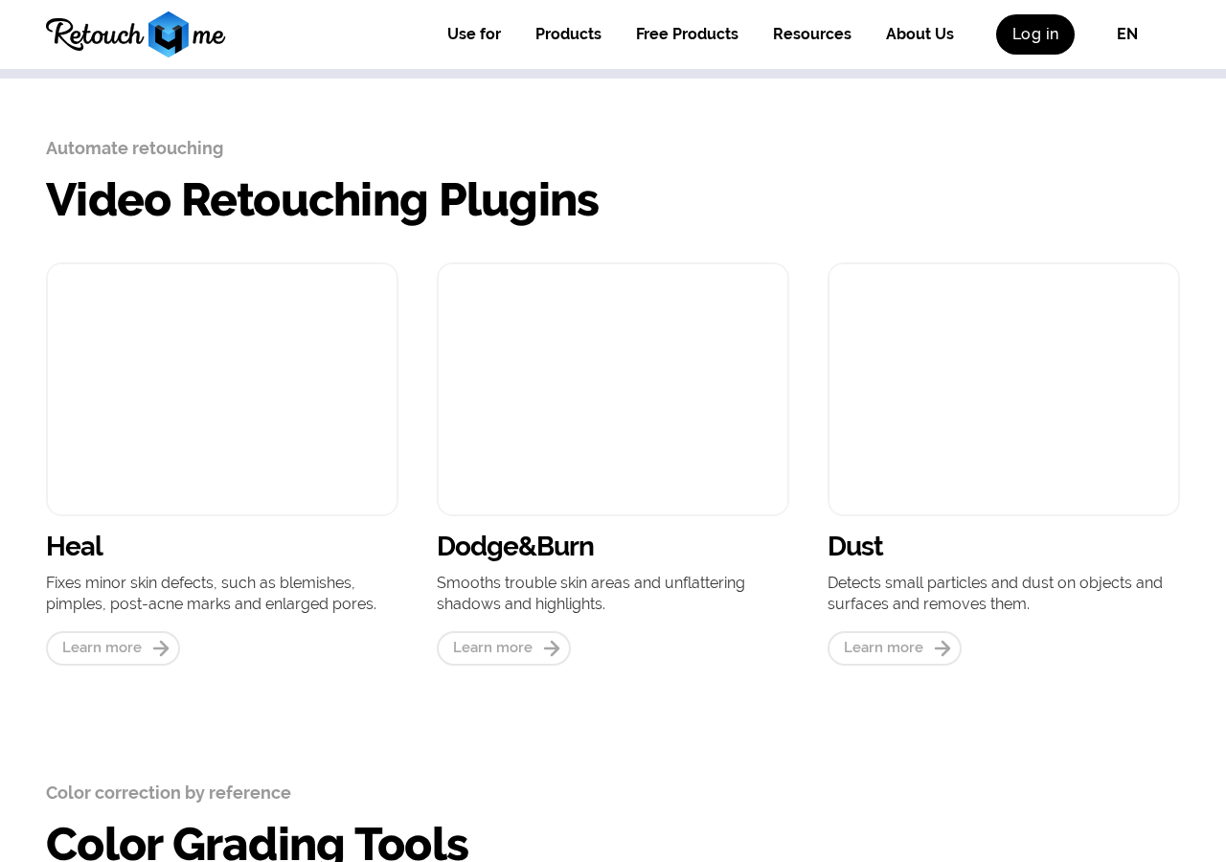
Task: Click the Color Grading Tools heading
Action: tap(257, 843)
